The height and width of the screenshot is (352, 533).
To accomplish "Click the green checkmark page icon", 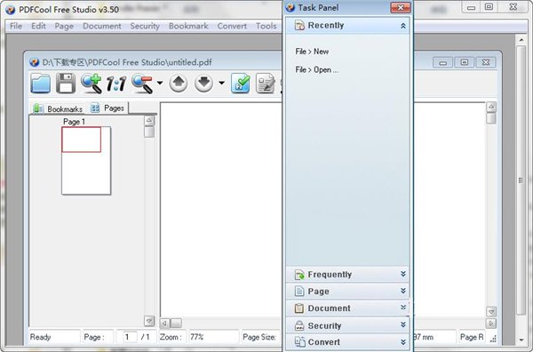I will [x=241, y=84].
